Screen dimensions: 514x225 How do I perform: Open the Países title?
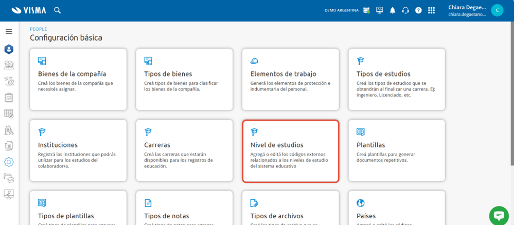tap(366, 216)
